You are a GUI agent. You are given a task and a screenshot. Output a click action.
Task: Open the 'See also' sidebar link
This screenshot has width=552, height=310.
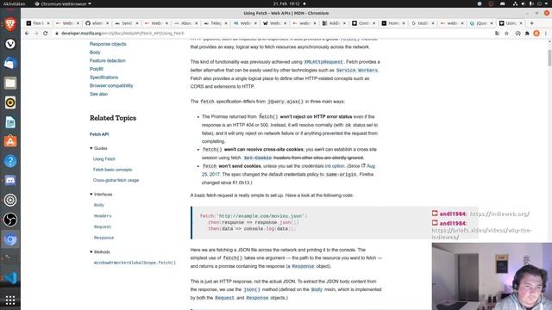[x=98, y=94]
